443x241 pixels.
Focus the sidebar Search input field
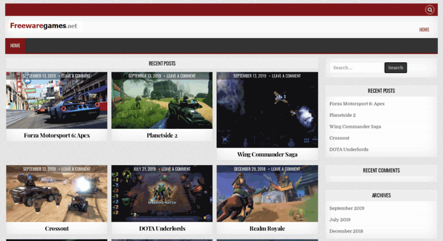pyautogui.click(x=356, y=68)
